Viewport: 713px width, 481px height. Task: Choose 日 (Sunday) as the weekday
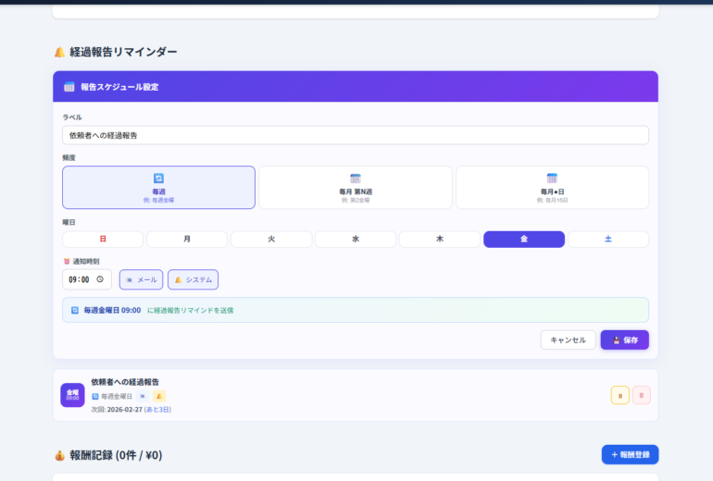pyautogui.click(x=103, y=240)
